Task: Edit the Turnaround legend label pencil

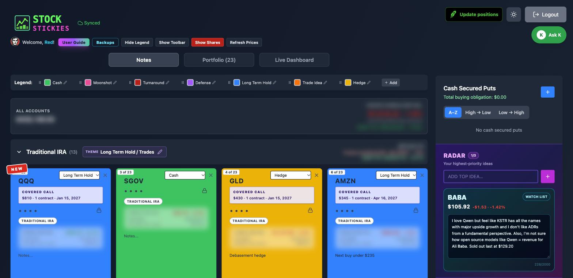Action: (x=167, y=83)
